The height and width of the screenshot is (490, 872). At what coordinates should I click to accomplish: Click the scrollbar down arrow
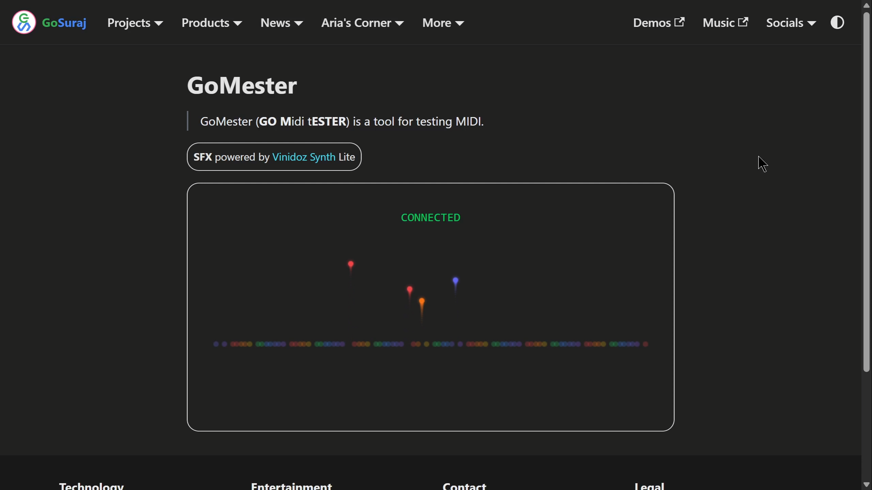867,485
